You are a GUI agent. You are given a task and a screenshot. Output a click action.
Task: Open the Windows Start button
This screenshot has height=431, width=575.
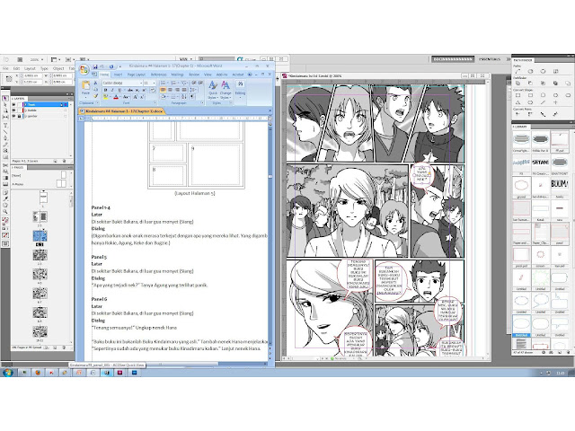pos(7,373)
